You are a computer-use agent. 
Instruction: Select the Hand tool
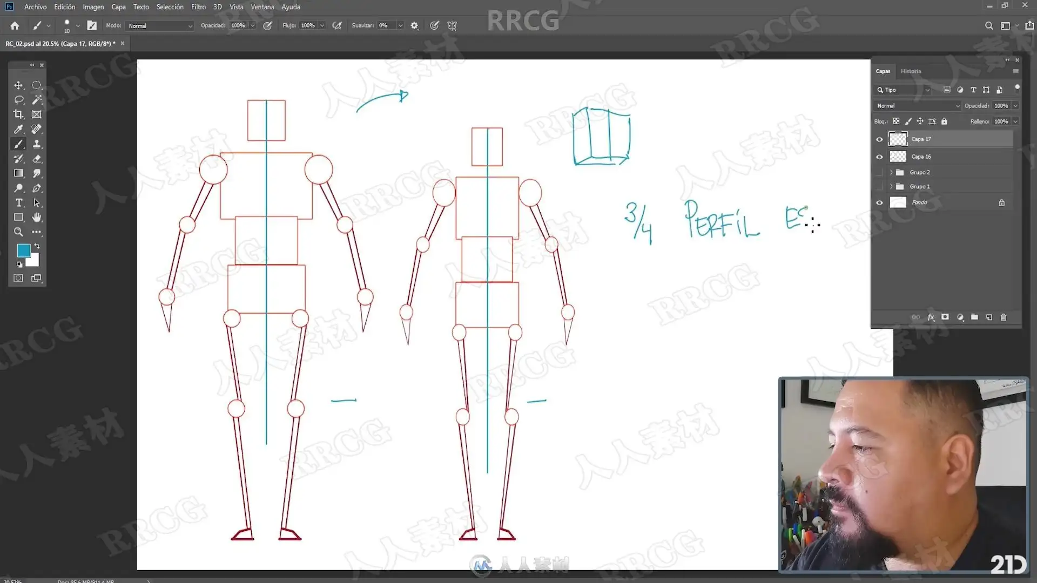click(x=37, y=218)
